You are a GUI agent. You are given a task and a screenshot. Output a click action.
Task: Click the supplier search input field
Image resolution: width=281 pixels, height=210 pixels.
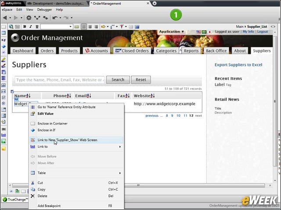pos(60,80)
